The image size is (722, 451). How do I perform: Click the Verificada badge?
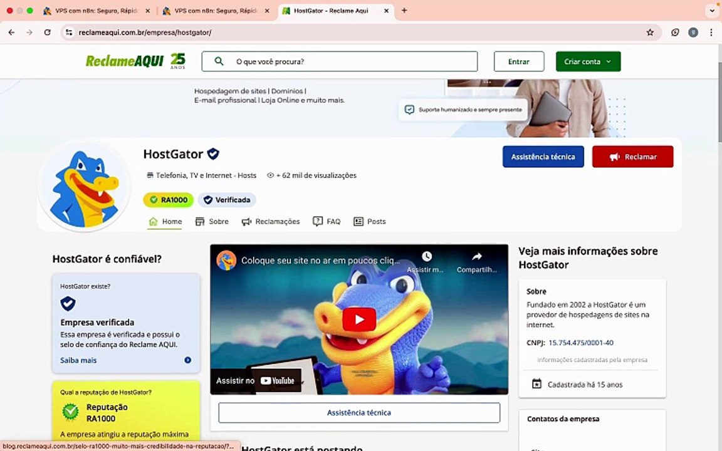(x=227, y=200)
